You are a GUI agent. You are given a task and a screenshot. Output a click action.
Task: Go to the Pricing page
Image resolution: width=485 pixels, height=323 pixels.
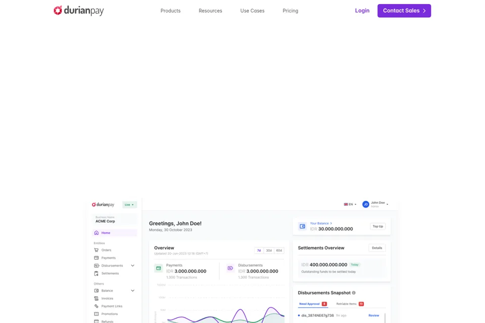point(290,11)
